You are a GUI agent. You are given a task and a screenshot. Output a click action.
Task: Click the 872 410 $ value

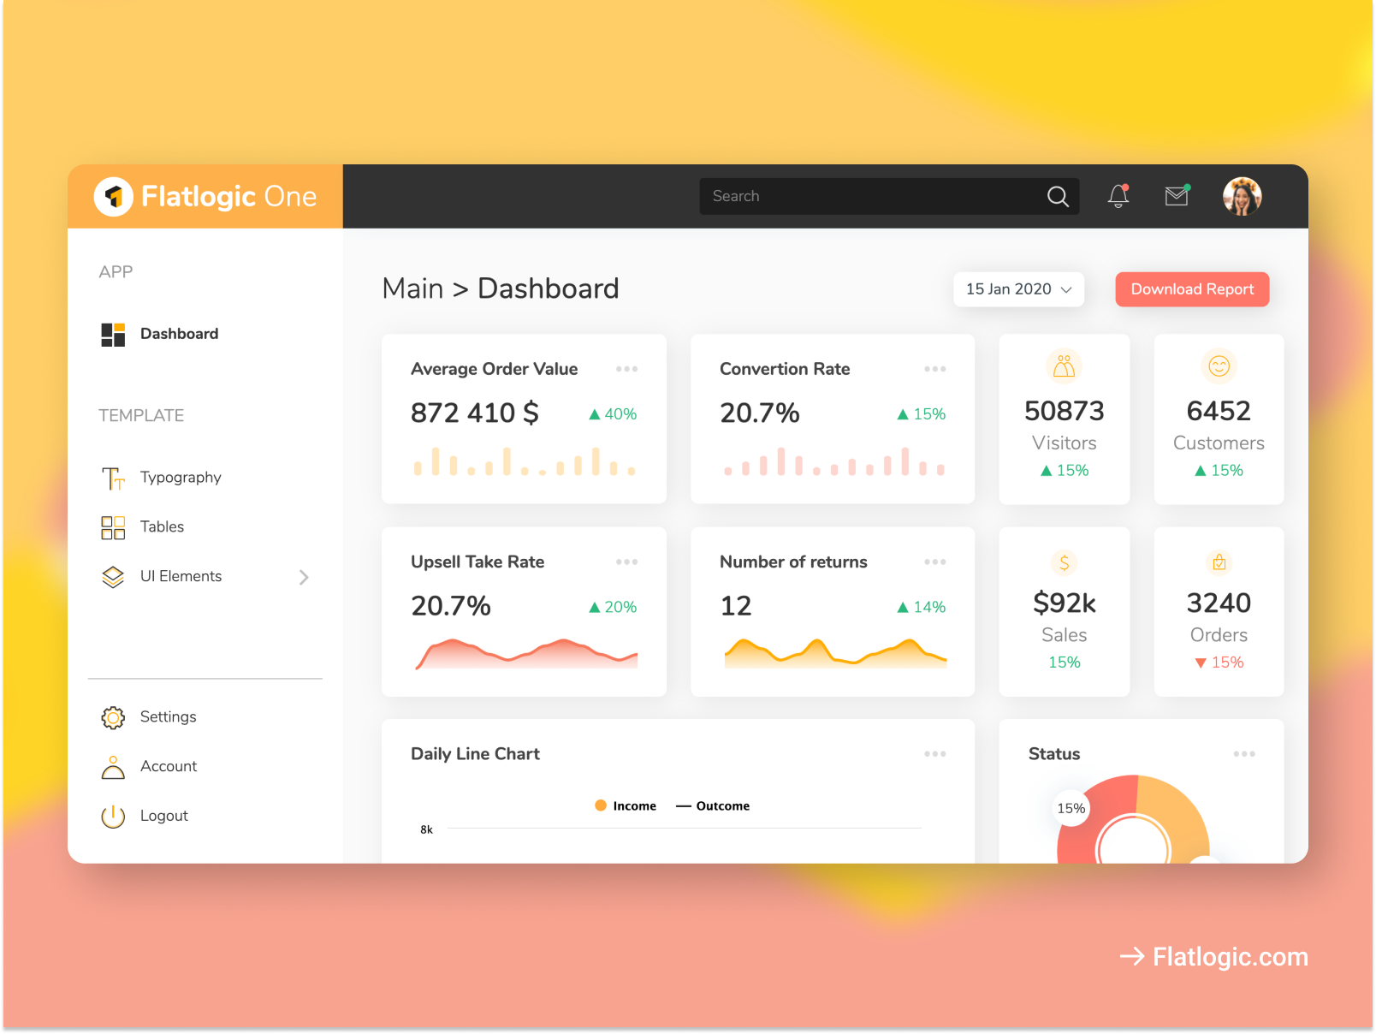tap(475, 413)
